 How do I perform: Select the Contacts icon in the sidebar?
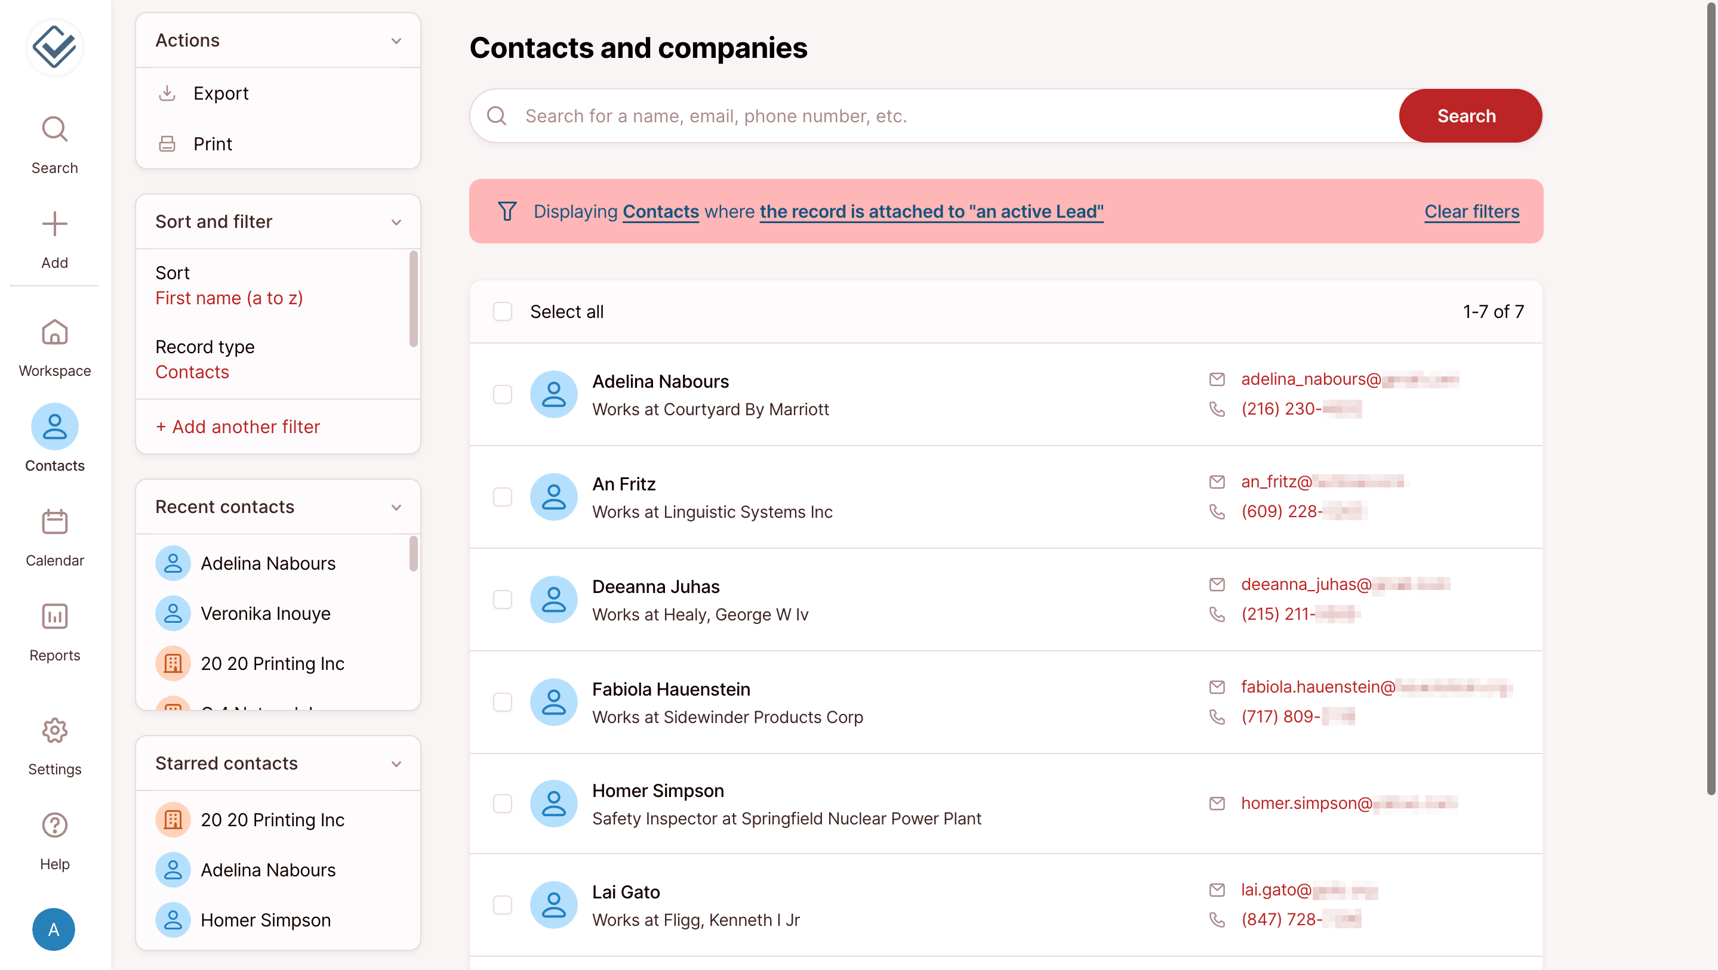coord(55,426)
